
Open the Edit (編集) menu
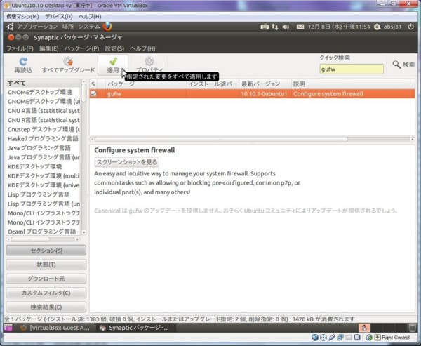pos(49,48)
